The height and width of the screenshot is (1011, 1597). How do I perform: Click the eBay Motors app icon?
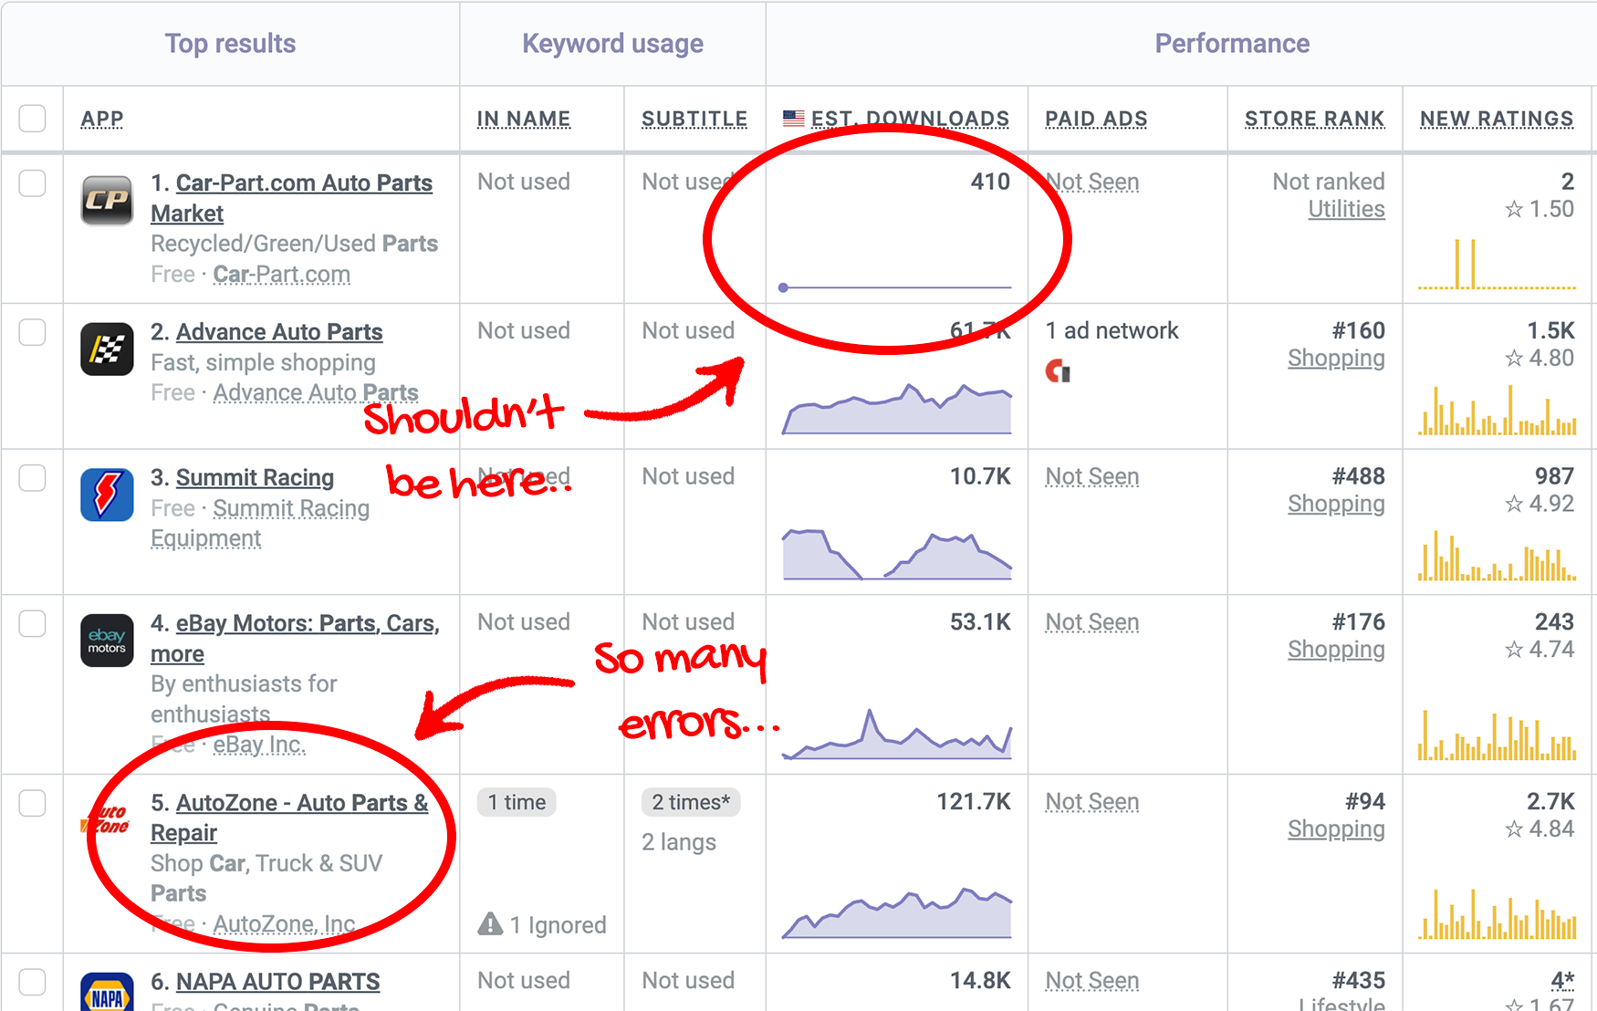pyautogui.click(x=107, y=641)
